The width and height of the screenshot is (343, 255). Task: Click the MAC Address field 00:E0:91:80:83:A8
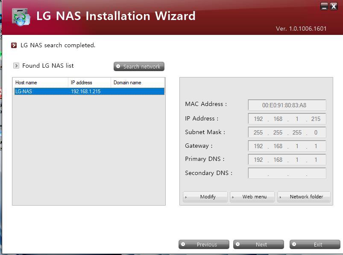(287, 105)
